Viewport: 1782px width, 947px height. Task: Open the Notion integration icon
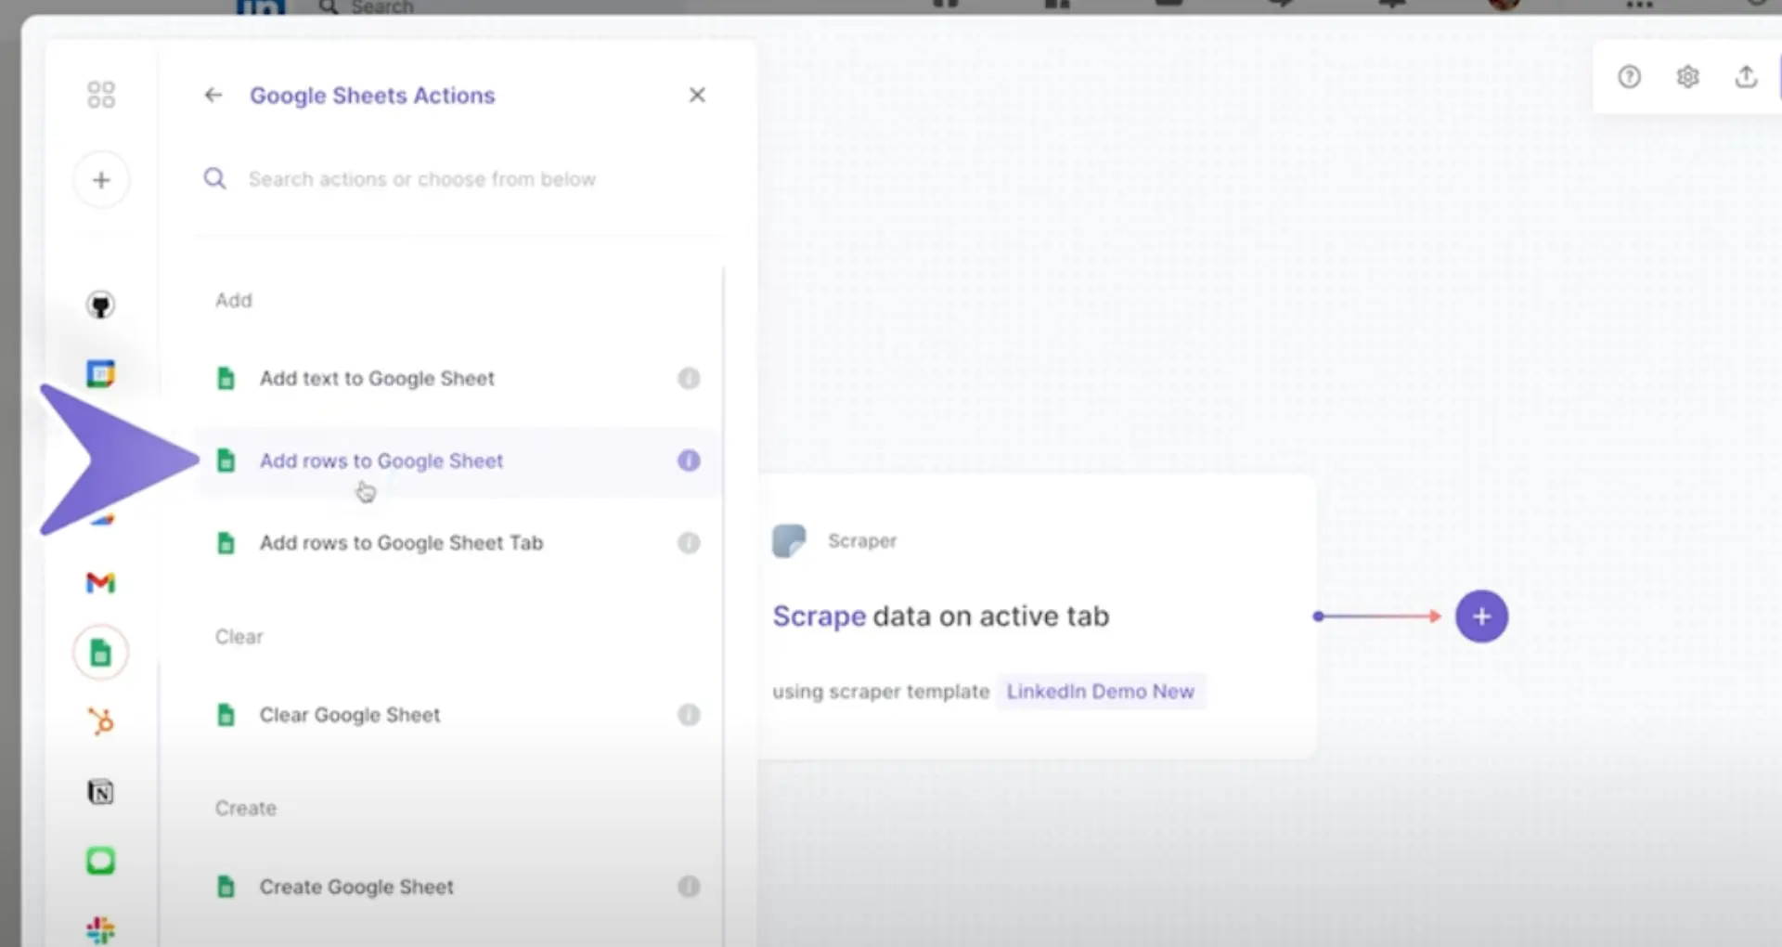coord(100,792)
